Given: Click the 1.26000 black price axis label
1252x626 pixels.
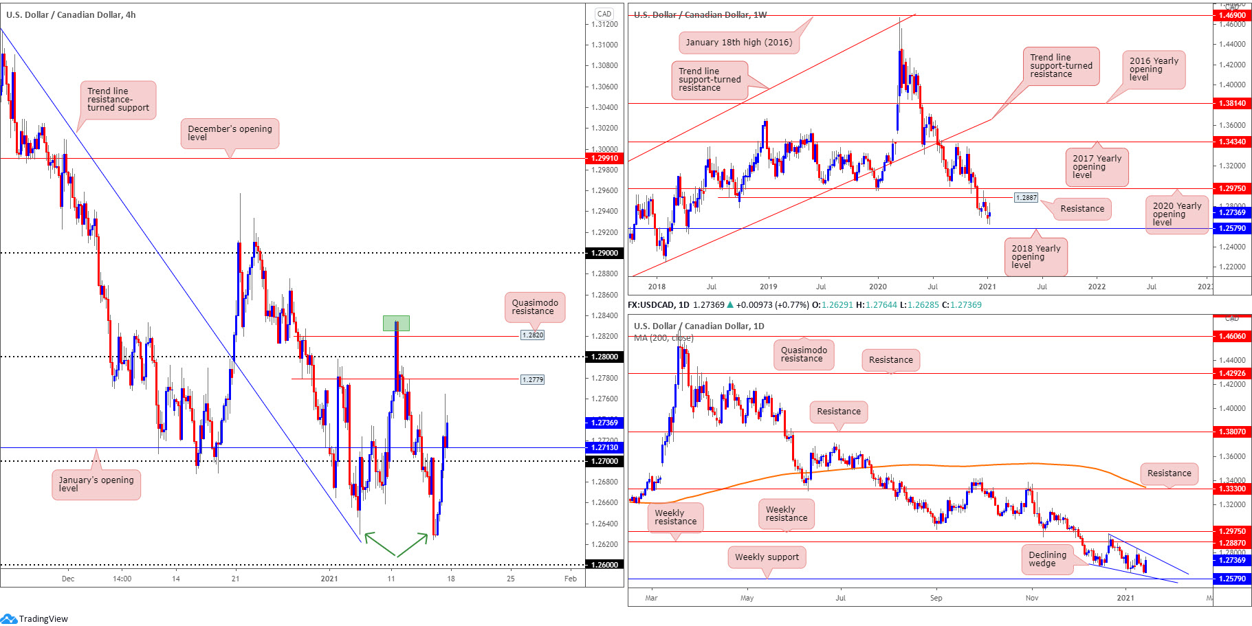Looking at the screenshot, I should (604, 565).
